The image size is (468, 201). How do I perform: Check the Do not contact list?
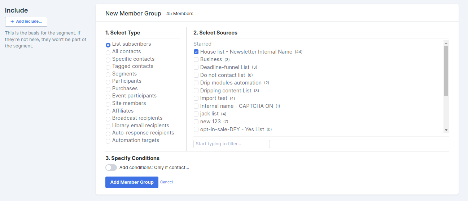click(x=196, y=75)
